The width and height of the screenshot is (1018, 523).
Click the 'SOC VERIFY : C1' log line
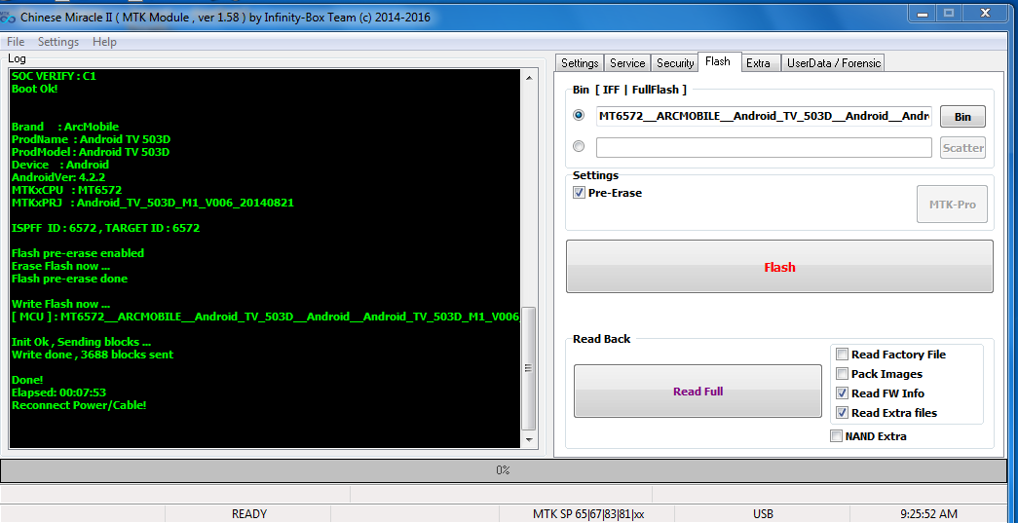pyautogui.click(x=54, y=76)
